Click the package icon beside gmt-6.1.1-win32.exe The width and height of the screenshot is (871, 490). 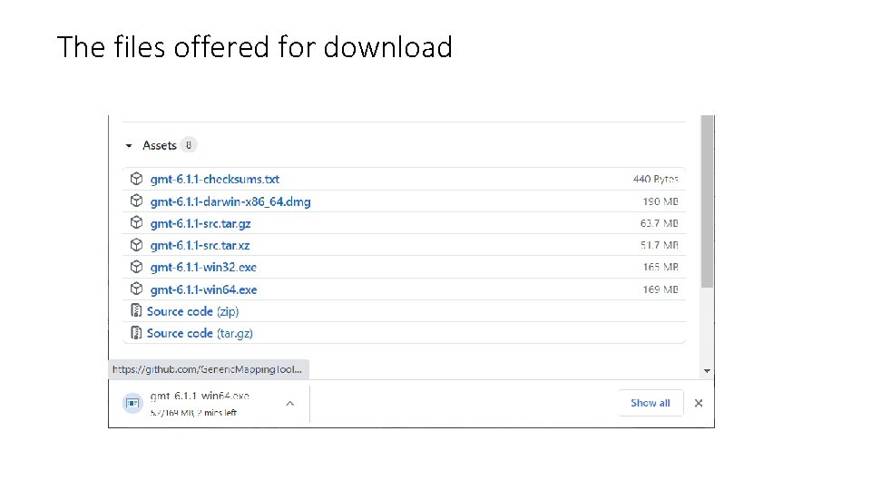[x=135, y=267]
